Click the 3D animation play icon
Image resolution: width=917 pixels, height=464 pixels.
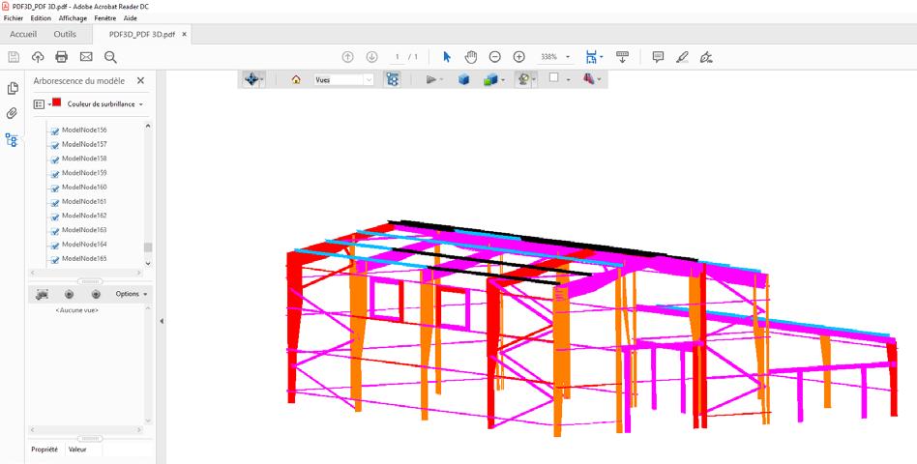[x=431, y=79]
